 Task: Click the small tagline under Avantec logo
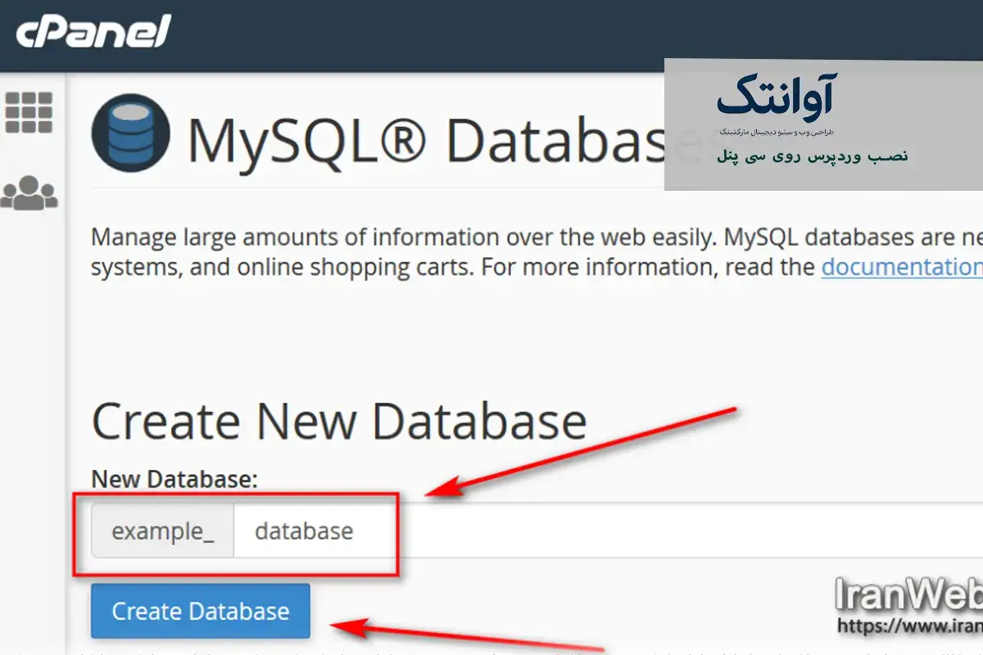click(x=776, y=131)
